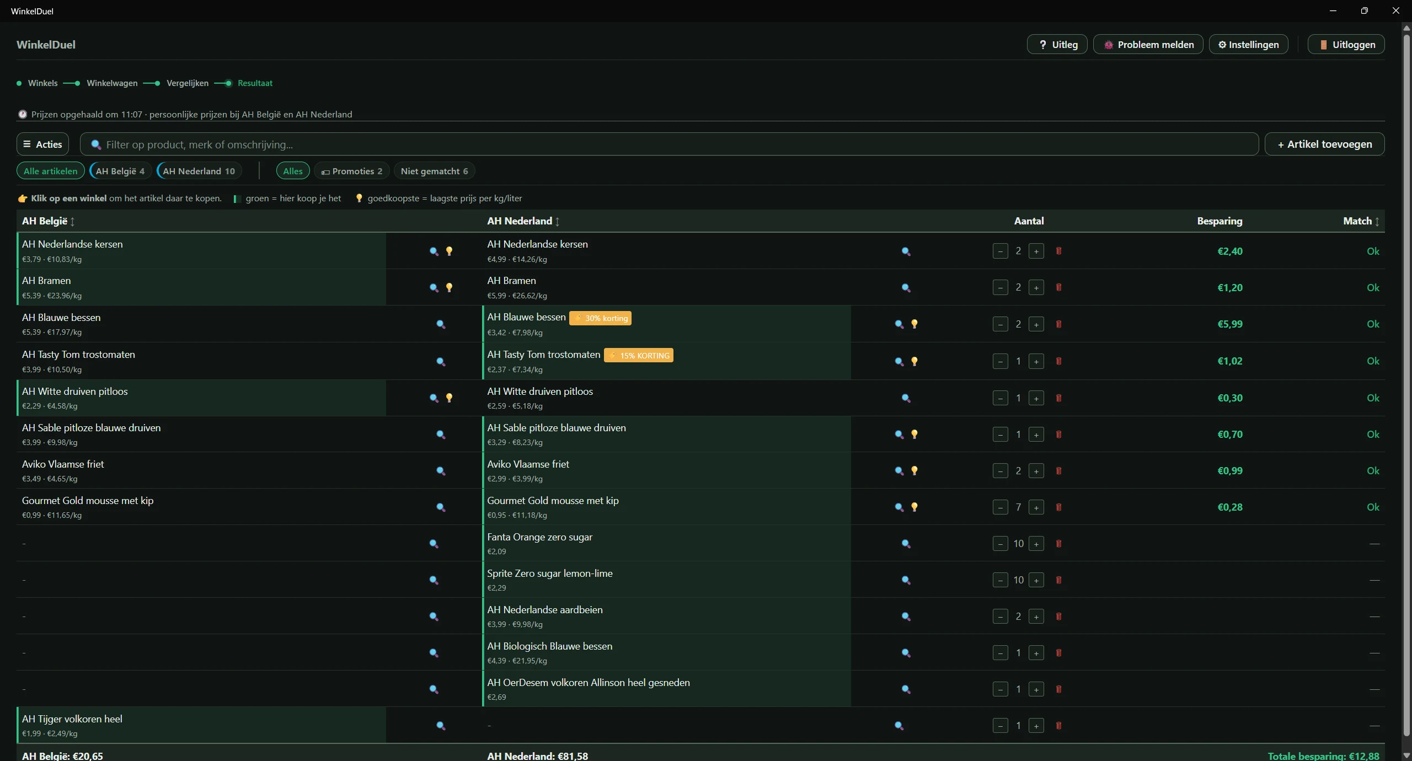Click lightbulb for AH Nederland Aviko Vlaamse friet
Image resolution: width=1412 pixels, height=761 pixels.
(x=914, y=470)
